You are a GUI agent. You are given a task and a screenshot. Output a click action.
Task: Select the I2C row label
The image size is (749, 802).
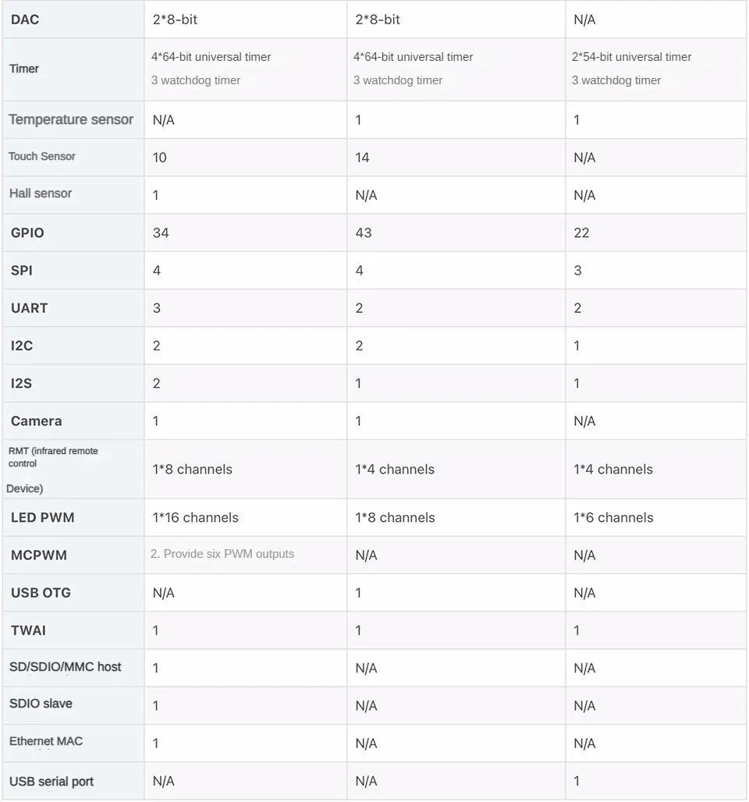click(x=22, y=346)
